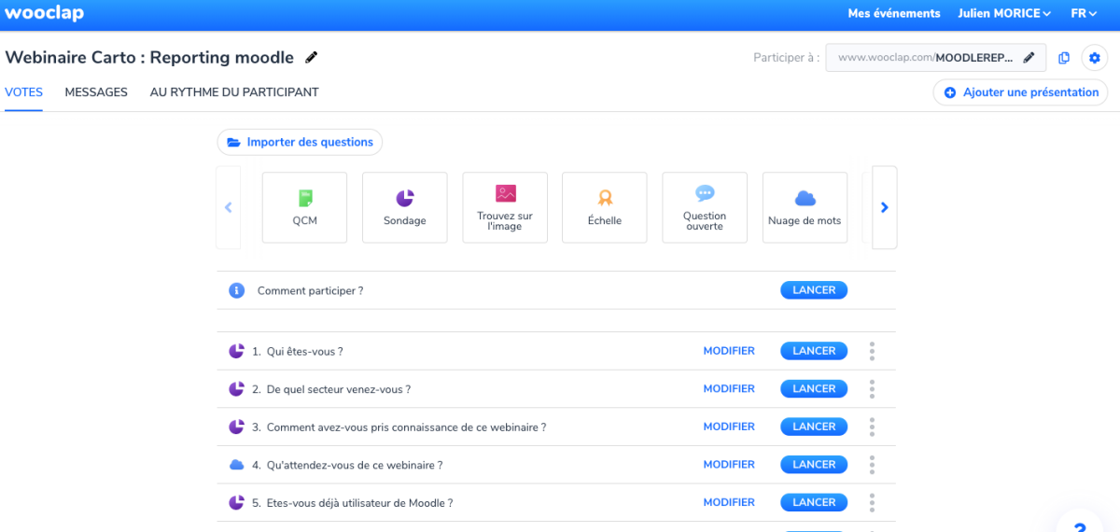The image size is (1120, 532).
Task: Click text Etes-vous déjà utilisateur de Moodle
Action: coord(359,503)
